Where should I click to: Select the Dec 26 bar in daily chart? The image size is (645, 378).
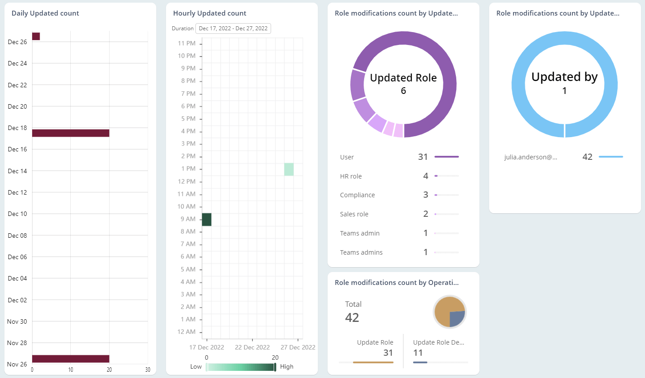pyautogui.click(x=36, y=37)
